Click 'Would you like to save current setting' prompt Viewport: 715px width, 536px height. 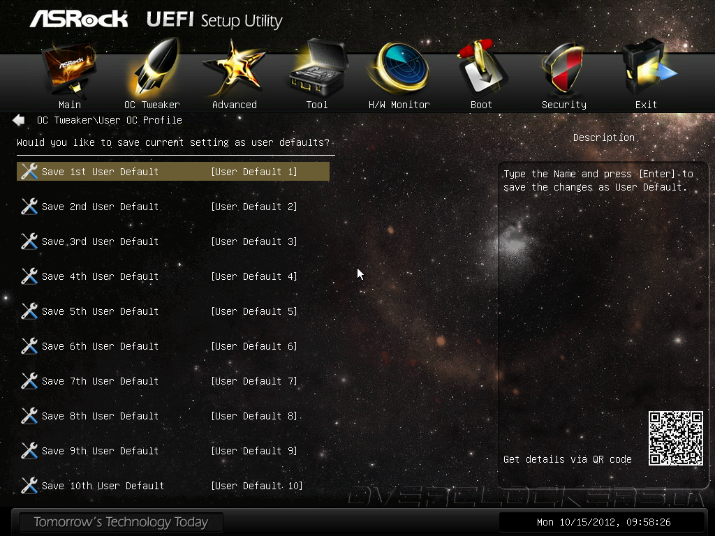tap(173, 142)
